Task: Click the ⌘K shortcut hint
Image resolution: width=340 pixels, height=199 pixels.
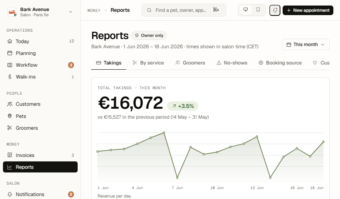Action: coord(216,10)
